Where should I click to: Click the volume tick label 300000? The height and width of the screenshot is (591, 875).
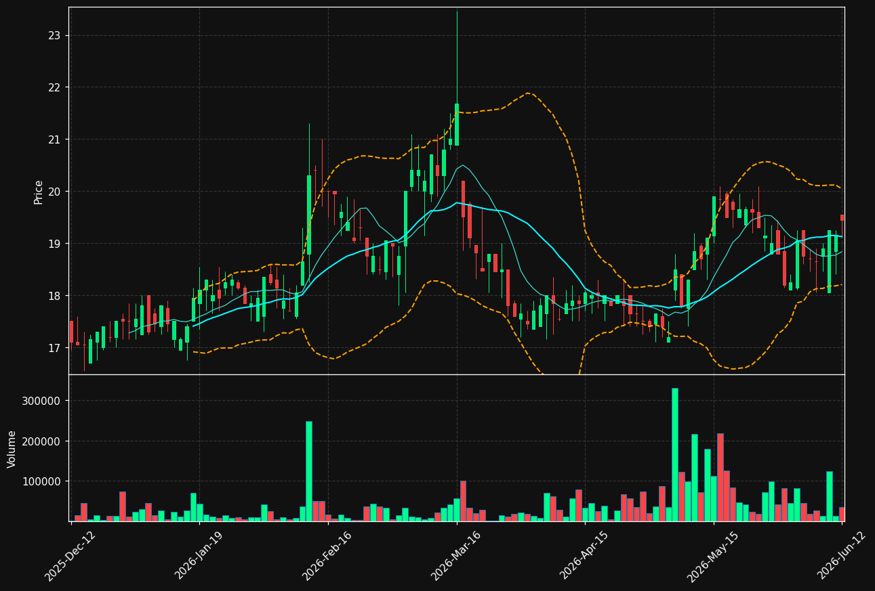tap(41, 401)
